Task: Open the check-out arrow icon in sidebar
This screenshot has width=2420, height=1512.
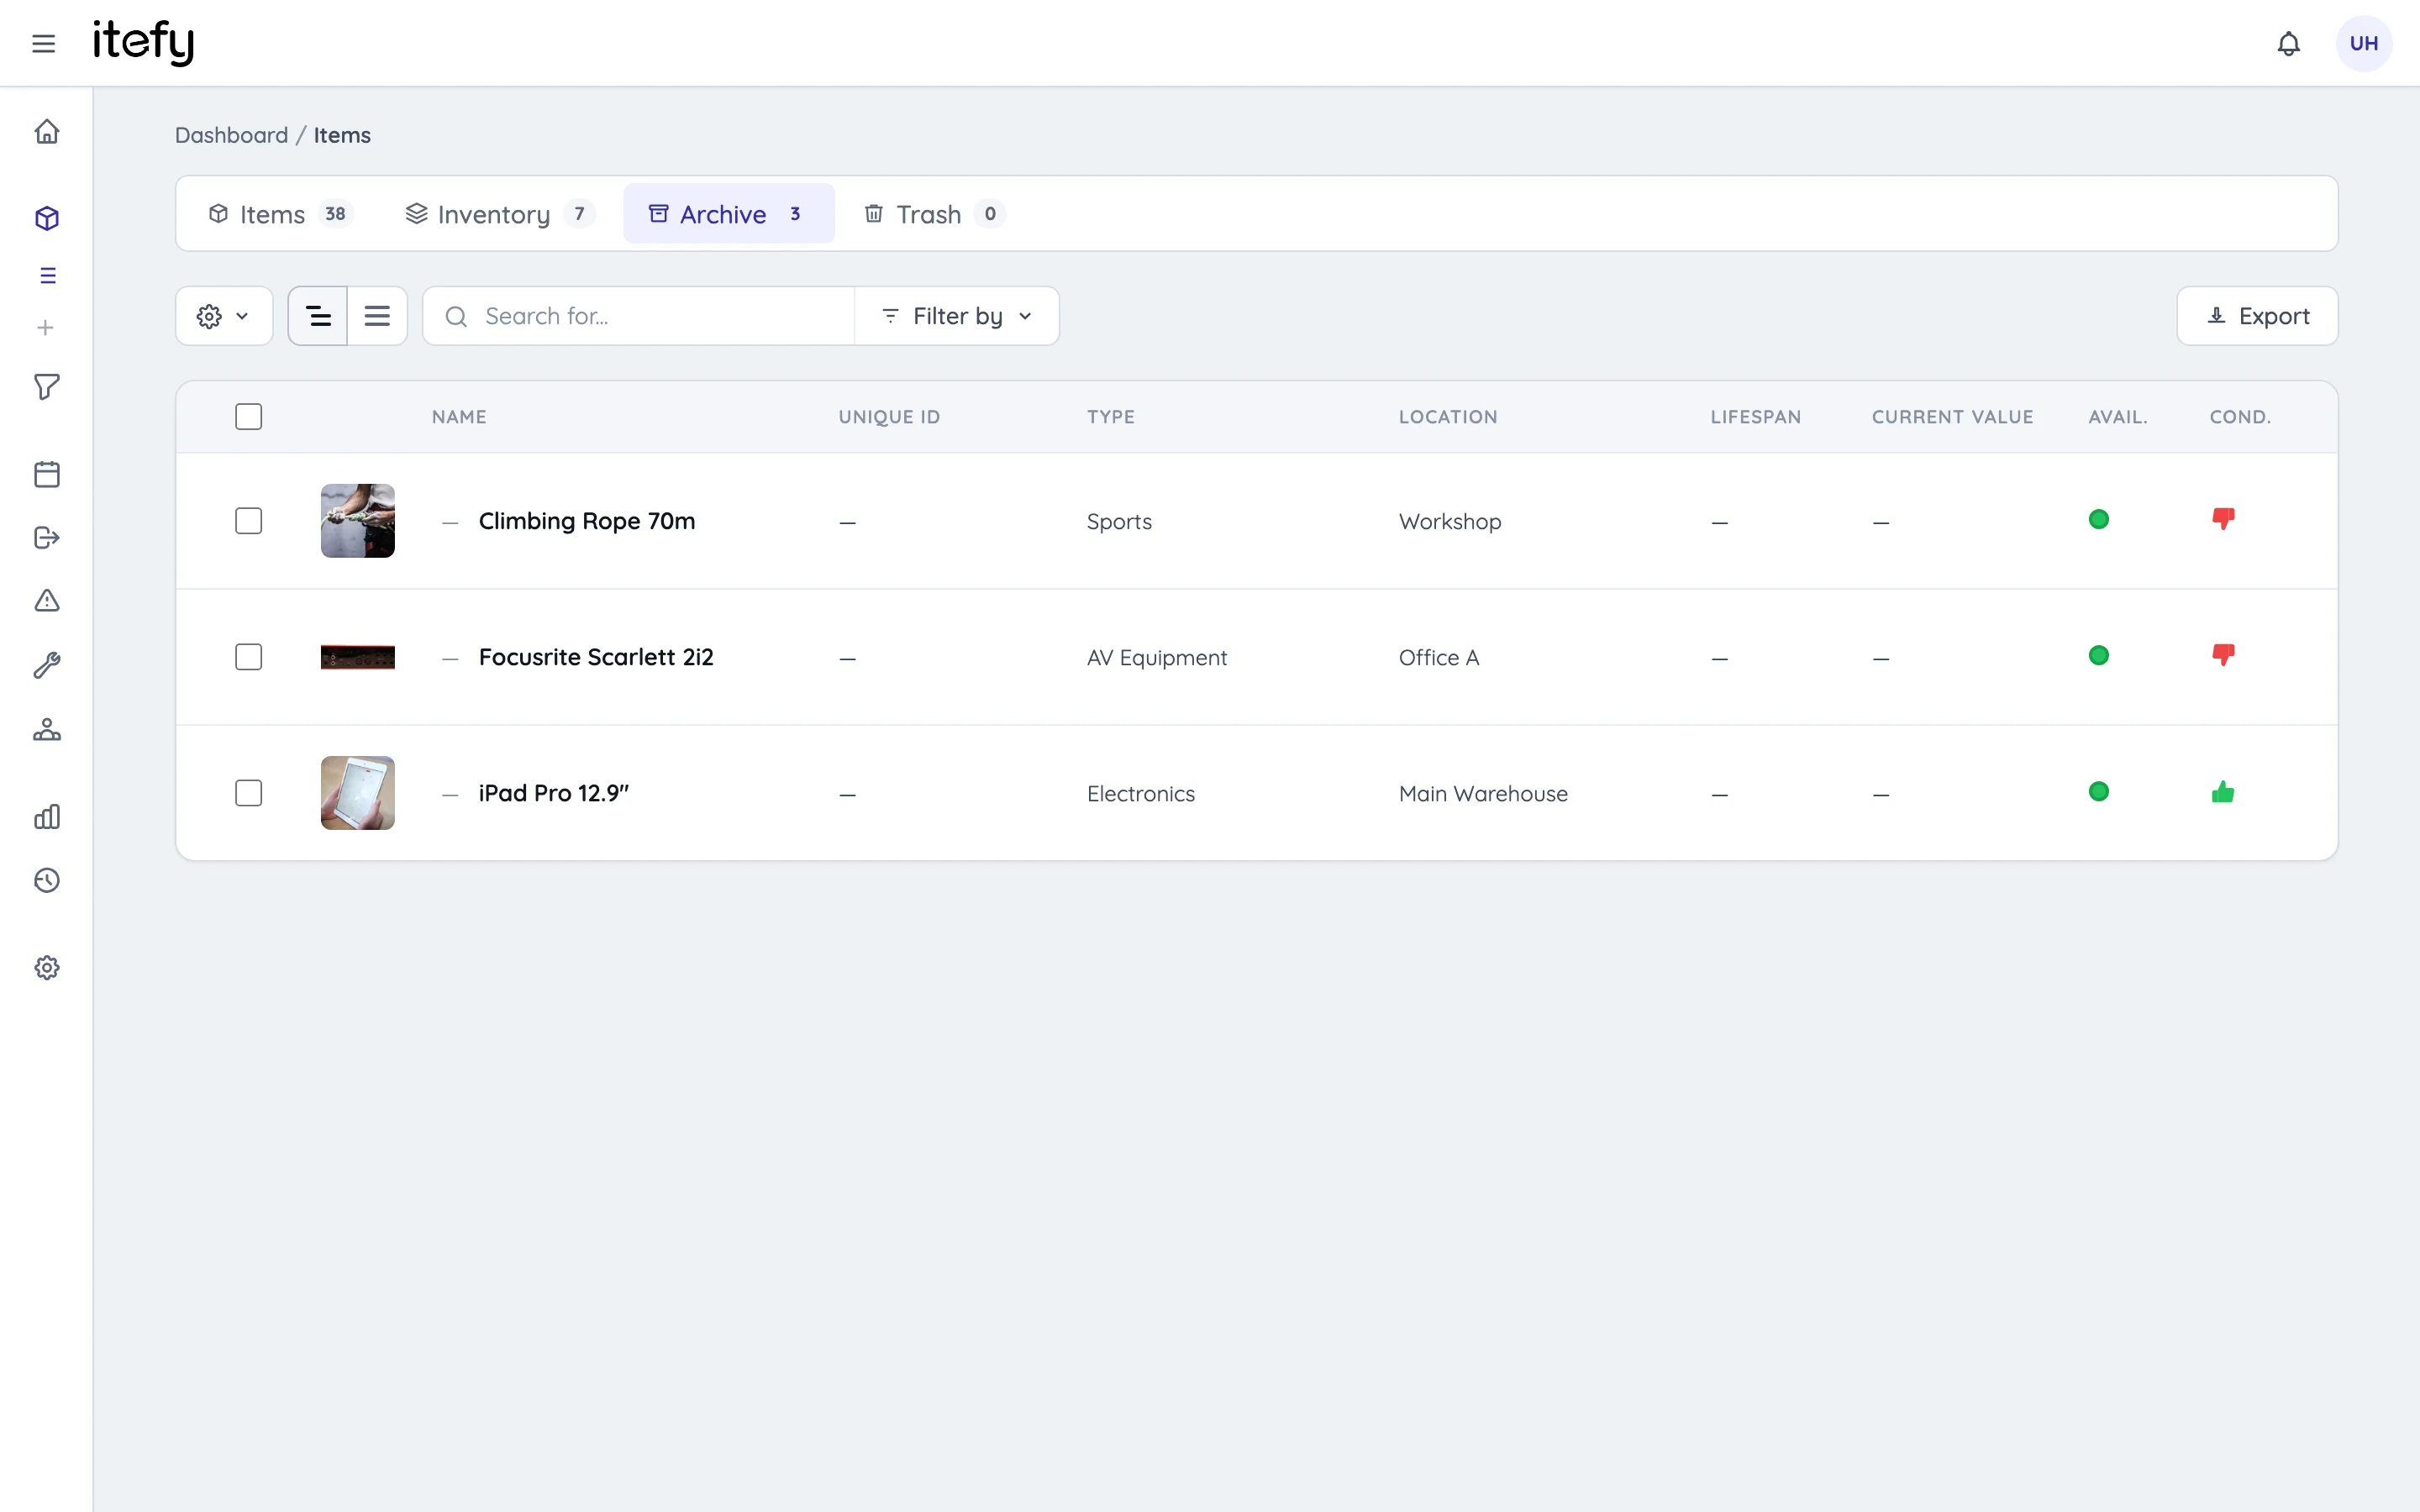Action: pyautogui.click(x=47, y=538)
